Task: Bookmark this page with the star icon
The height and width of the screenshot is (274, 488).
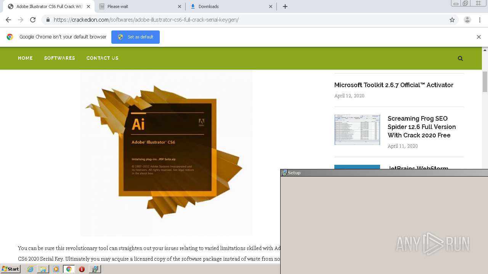Action: (452, 20)
